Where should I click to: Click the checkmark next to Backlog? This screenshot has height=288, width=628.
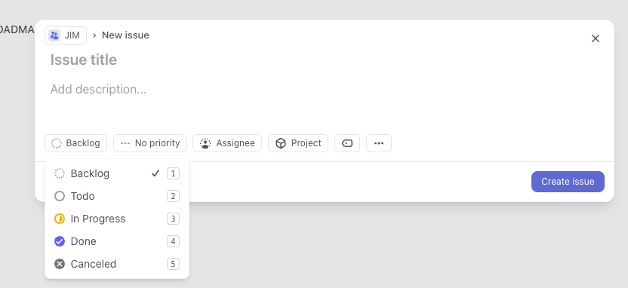tap(155, 173)
